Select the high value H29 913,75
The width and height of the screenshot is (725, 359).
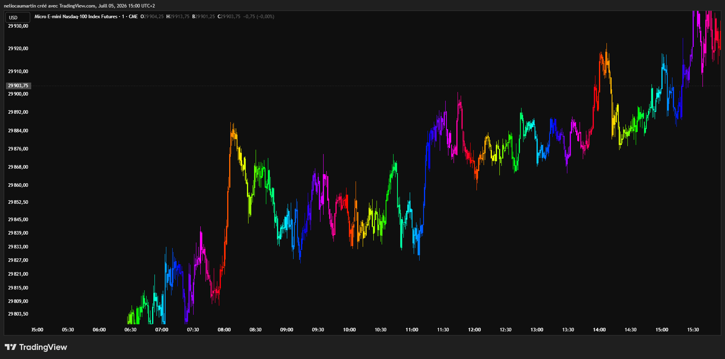click(x=178, y=17)
